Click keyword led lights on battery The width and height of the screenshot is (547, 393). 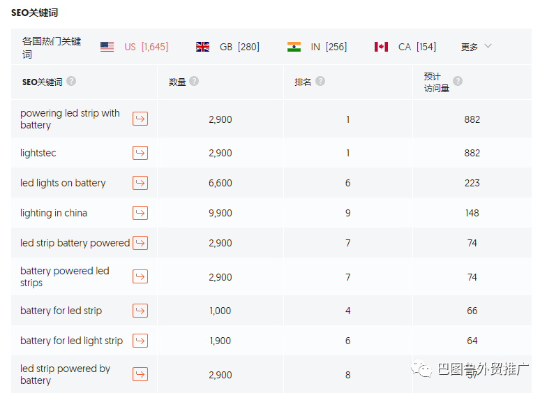(x=63, y=183)
